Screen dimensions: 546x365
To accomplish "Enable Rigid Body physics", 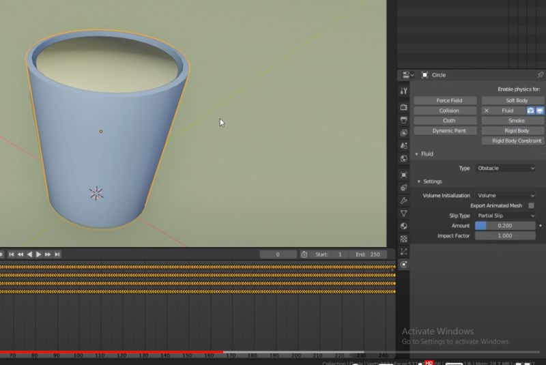I will [x=513, y=131].
